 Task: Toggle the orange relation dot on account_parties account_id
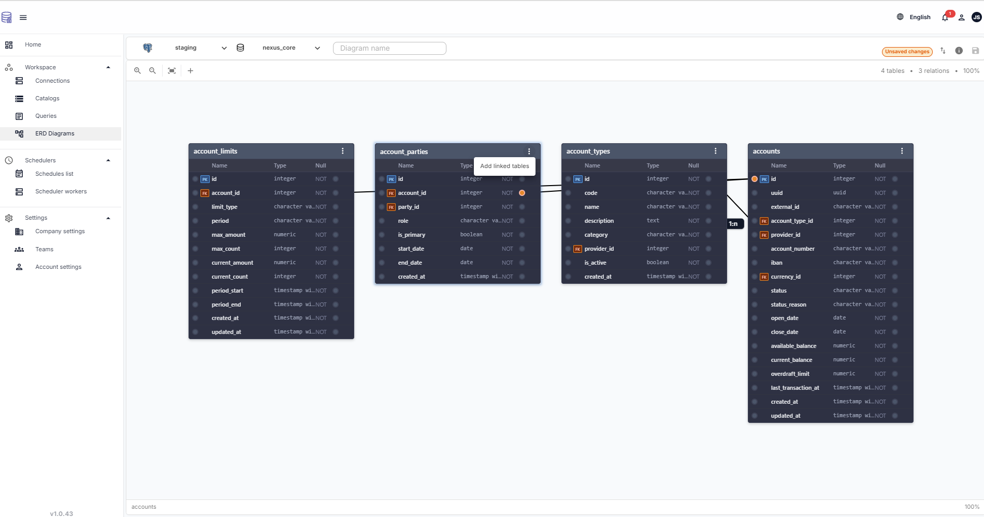[x=522, y=193]
